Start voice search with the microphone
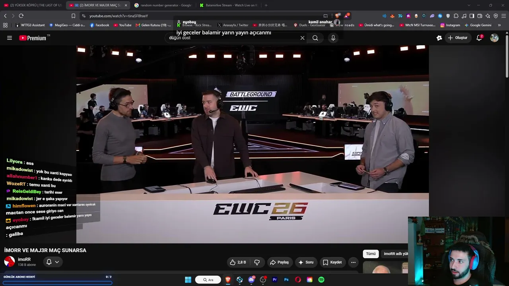 point(333,38)
